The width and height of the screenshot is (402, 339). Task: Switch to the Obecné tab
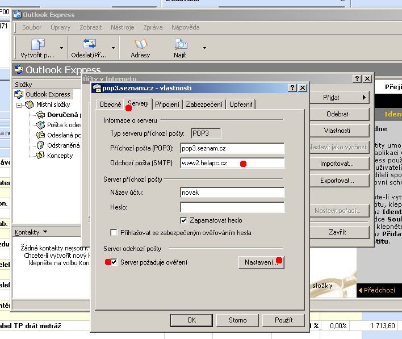click(x=110, y=104)
